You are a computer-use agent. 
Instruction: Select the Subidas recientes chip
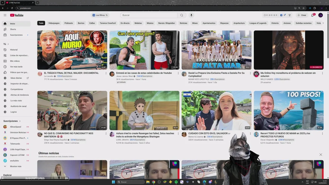coord(304,23)
